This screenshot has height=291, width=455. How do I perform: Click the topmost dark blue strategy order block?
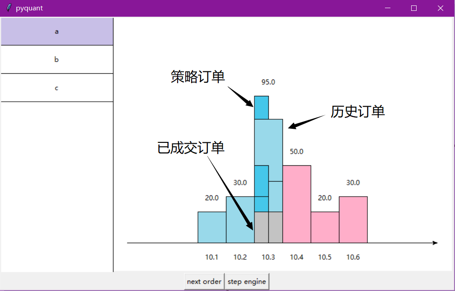[262, 108]
